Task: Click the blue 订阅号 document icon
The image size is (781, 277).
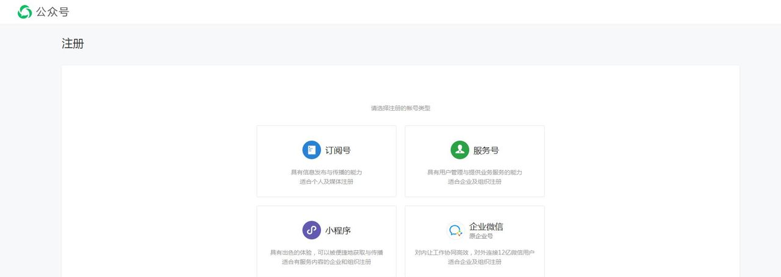Action: 312,150
